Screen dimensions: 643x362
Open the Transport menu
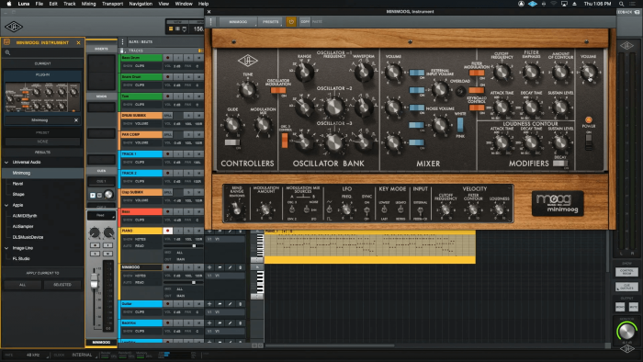click(112, 4)
